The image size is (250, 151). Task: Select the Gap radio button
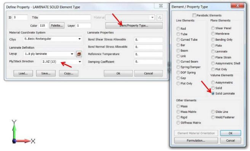coord(178,78)
